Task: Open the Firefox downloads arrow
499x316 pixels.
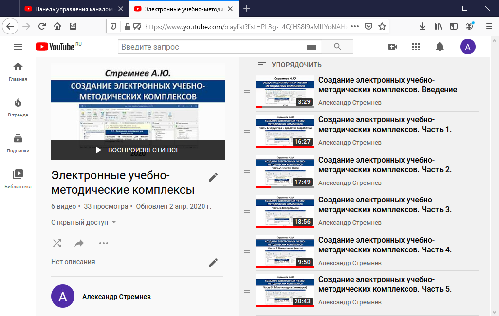Action: 422,26
